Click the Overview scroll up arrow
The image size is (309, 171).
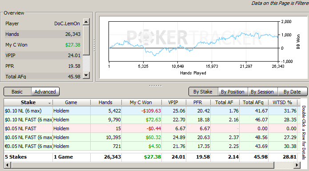[x=86, y=22]
